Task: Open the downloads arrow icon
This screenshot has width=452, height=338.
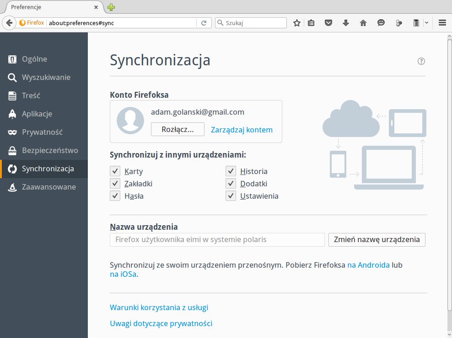Action: tap(345, 23)
